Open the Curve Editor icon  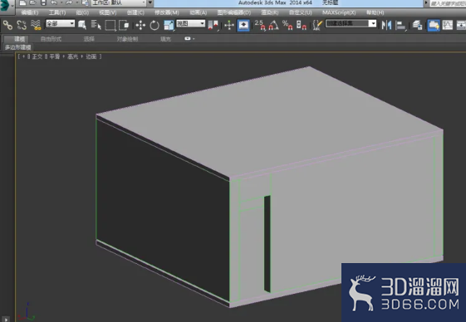(447, 25)
